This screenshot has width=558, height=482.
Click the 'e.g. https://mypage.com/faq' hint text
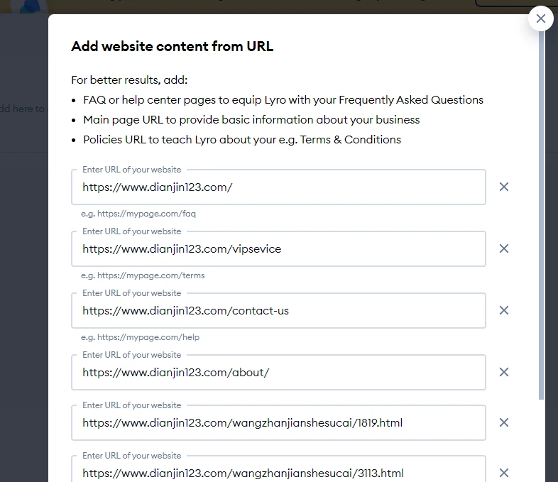click(x=138, y=214)
